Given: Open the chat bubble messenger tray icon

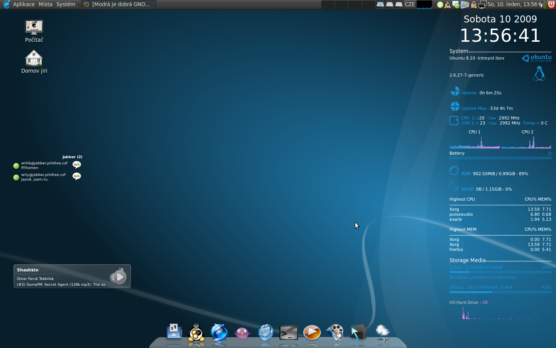Looking at the screenshot, I should pos(456,5).
